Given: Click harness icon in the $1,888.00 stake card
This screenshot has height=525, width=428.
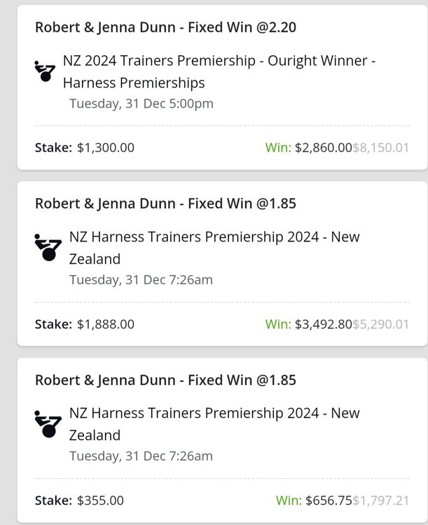Looking at the screenshot, I should point(46,246).
